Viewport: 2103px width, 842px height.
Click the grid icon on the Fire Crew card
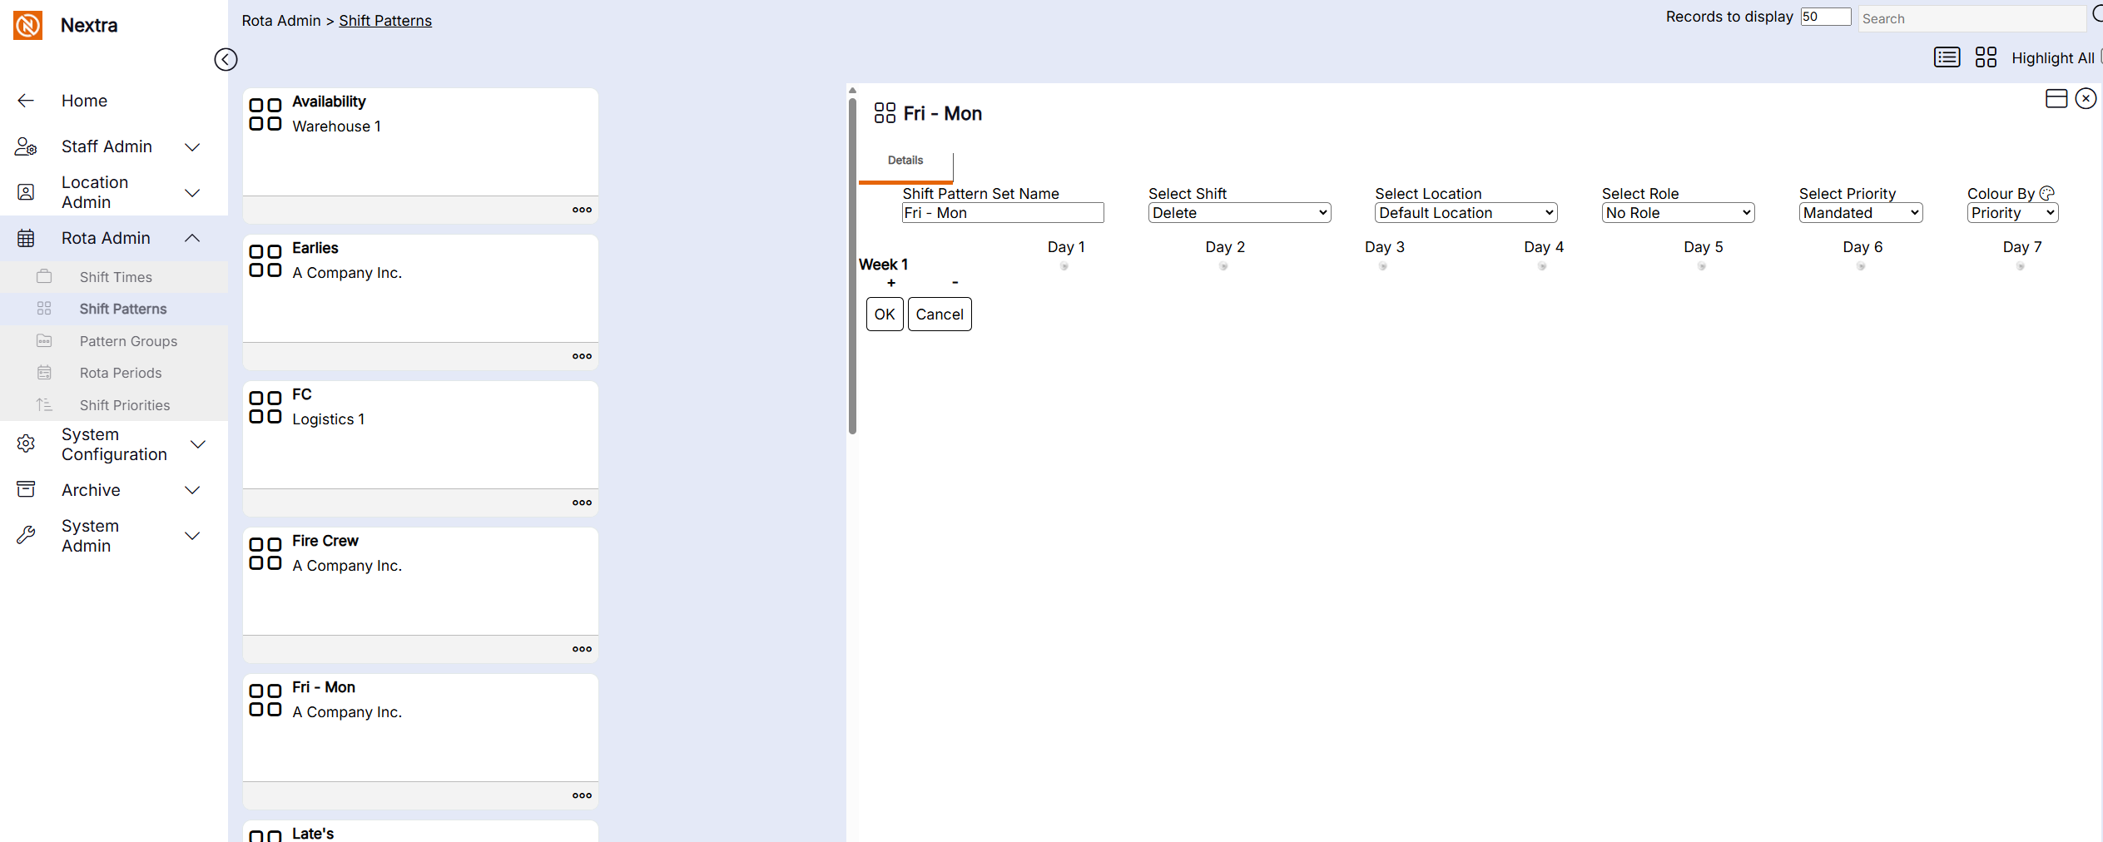[265, 553]
